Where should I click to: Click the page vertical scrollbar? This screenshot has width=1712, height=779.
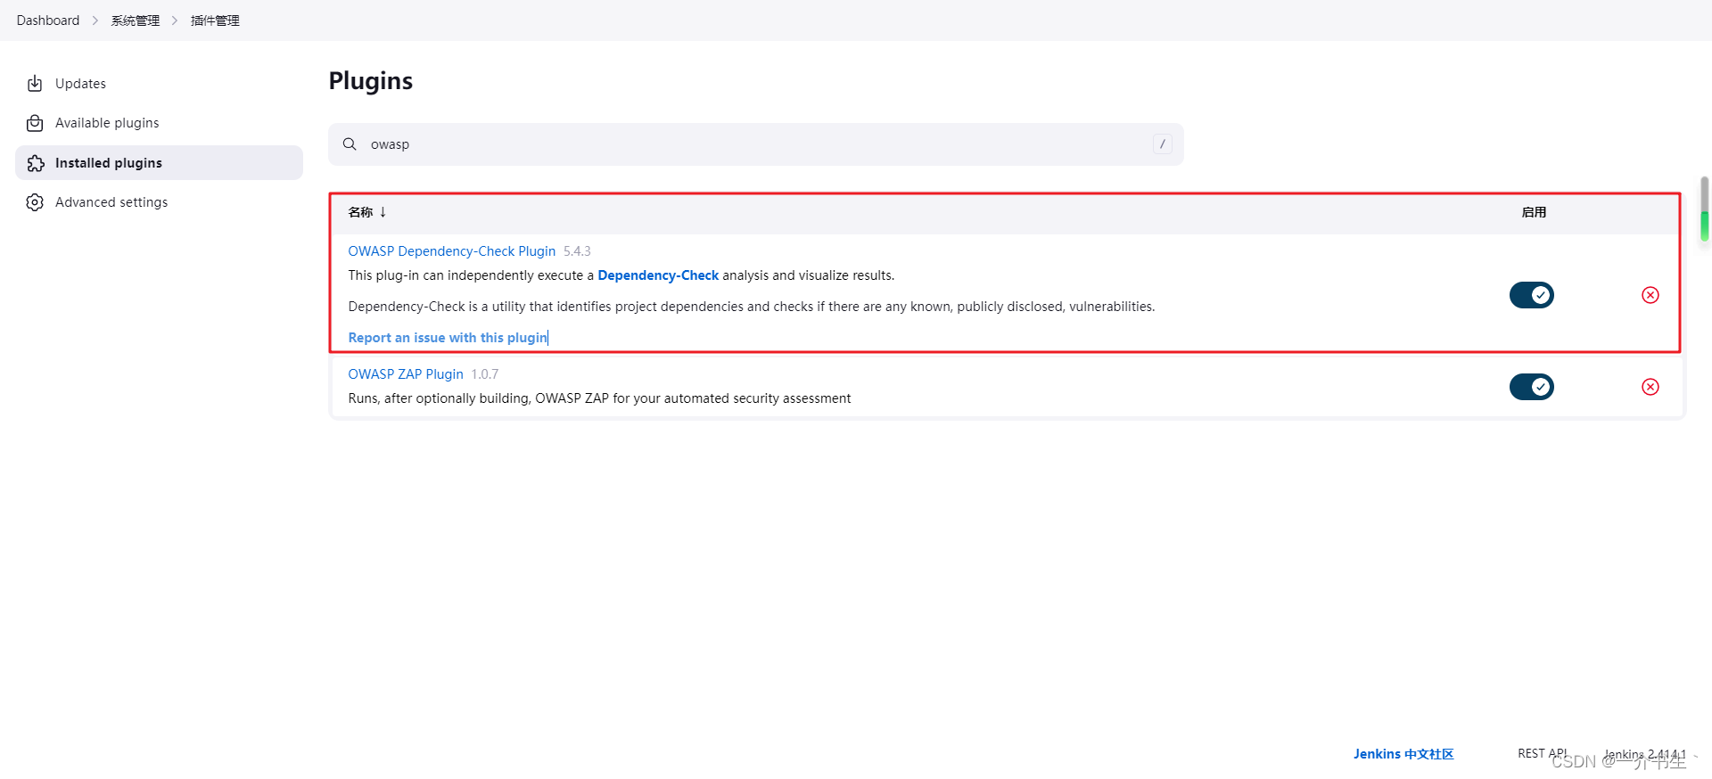(x=1704, y=209)
